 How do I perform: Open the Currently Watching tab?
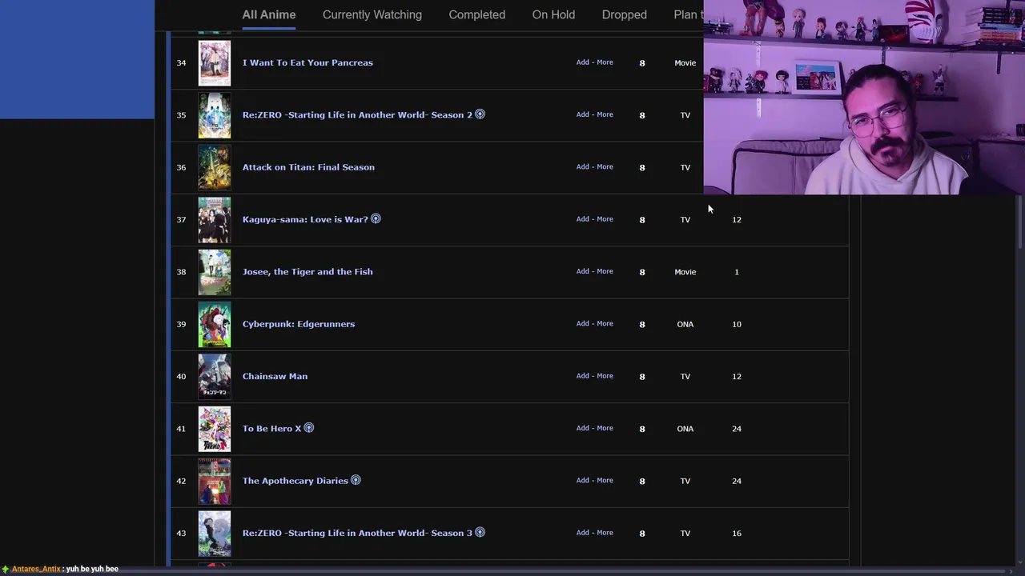pyautogui.click(x=372, y=14)
